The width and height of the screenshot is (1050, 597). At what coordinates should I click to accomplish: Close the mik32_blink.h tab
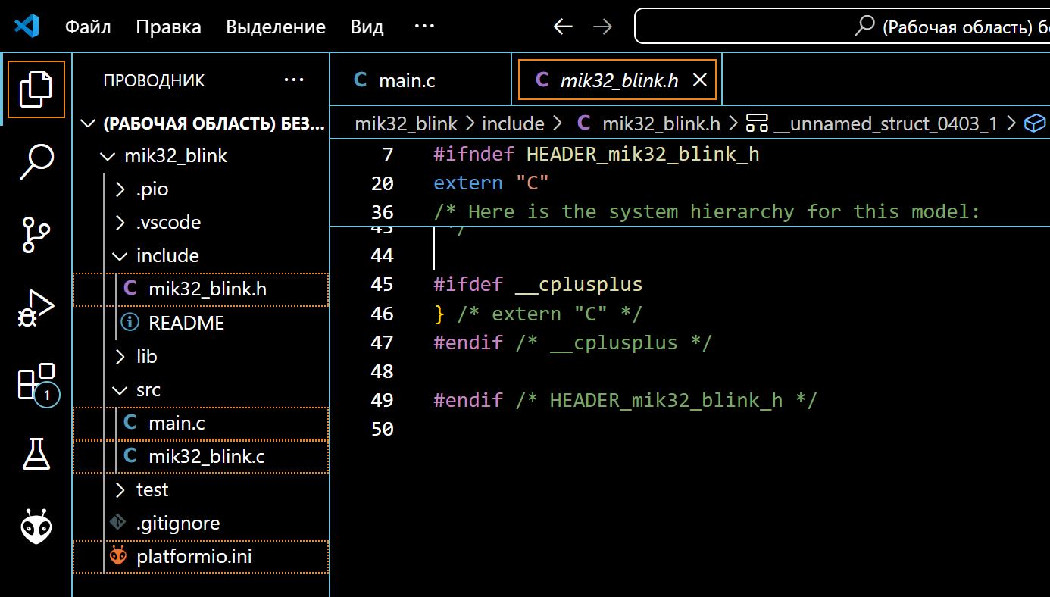pyautogui.click(x=699, y=79)
